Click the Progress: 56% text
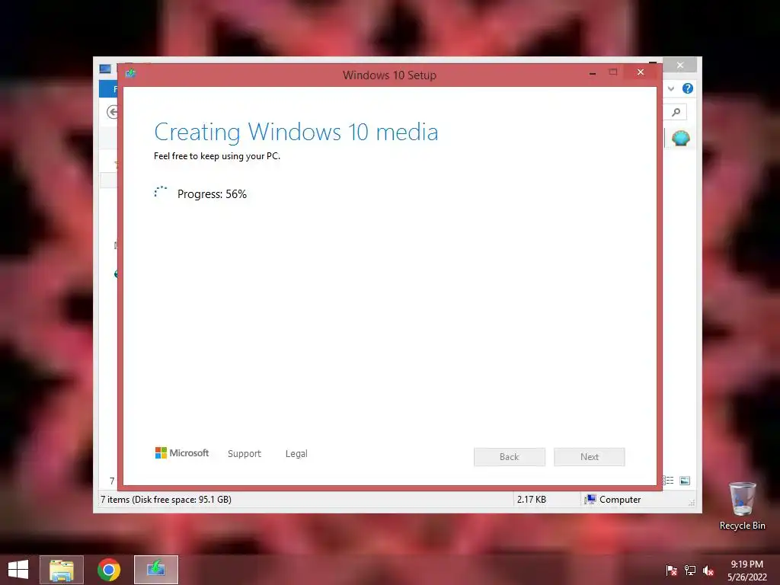This screenshot has width=780, height=585. (212, 194)
